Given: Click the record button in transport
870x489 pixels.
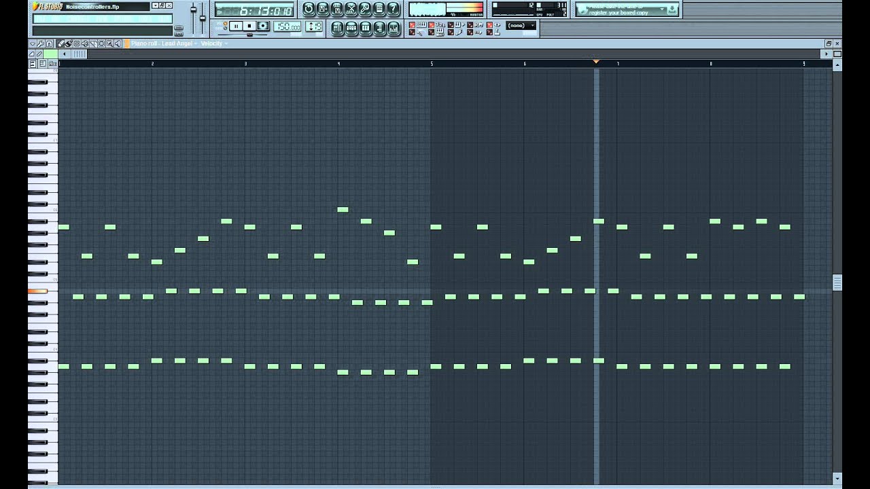Looking at the screenshot, I should pos(263,26).
